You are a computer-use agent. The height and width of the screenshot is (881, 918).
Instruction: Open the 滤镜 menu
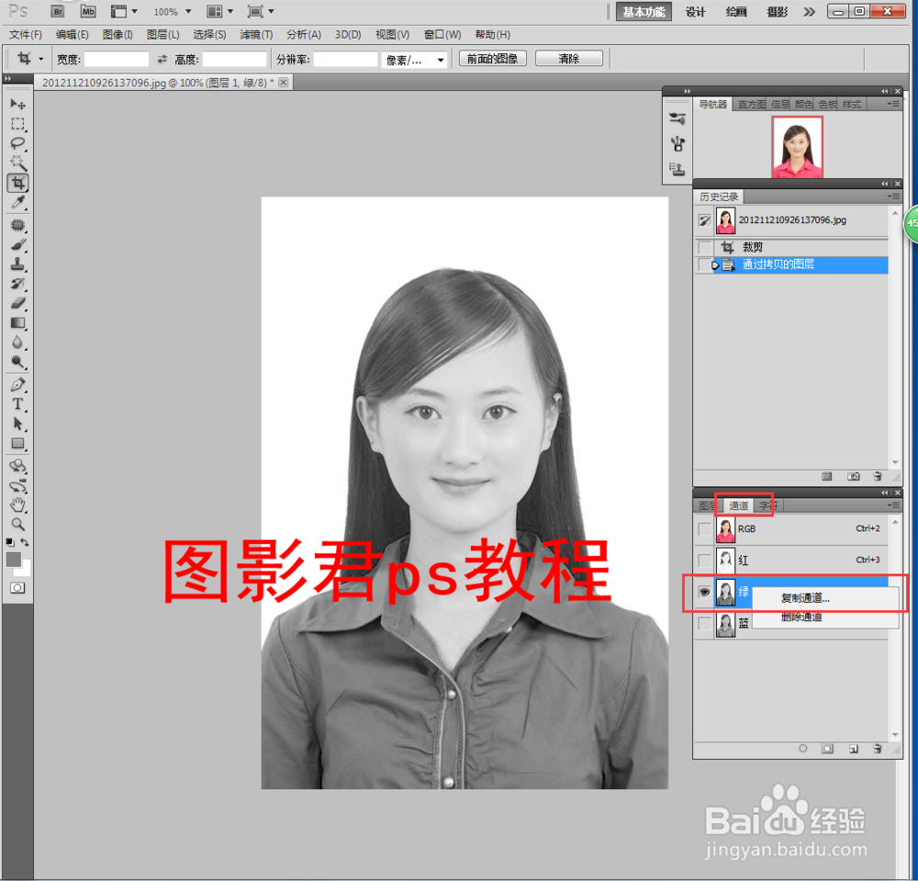[255, 34]
